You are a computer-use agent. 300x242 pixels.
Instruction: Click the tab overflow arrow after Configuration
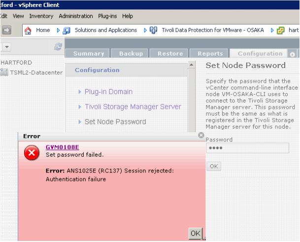pos(292,54)
